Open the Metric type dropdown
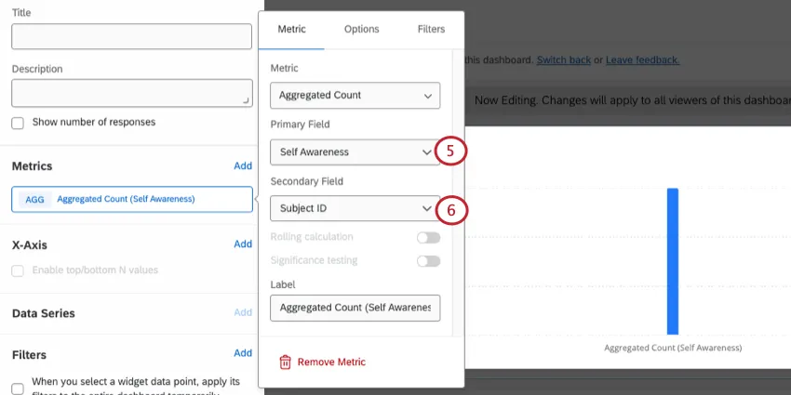This screenshot has height=395, width=791. pos(355,96)
